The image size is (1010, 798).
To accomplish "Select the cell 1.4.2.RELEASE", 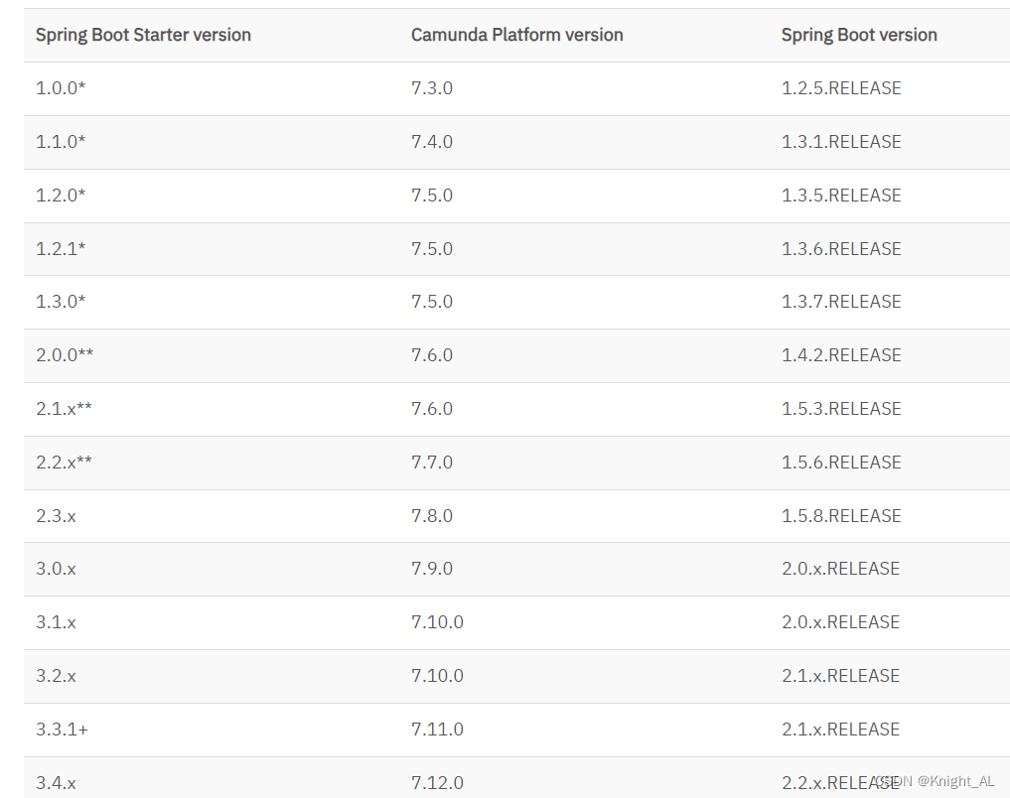I will coord(840,355).
